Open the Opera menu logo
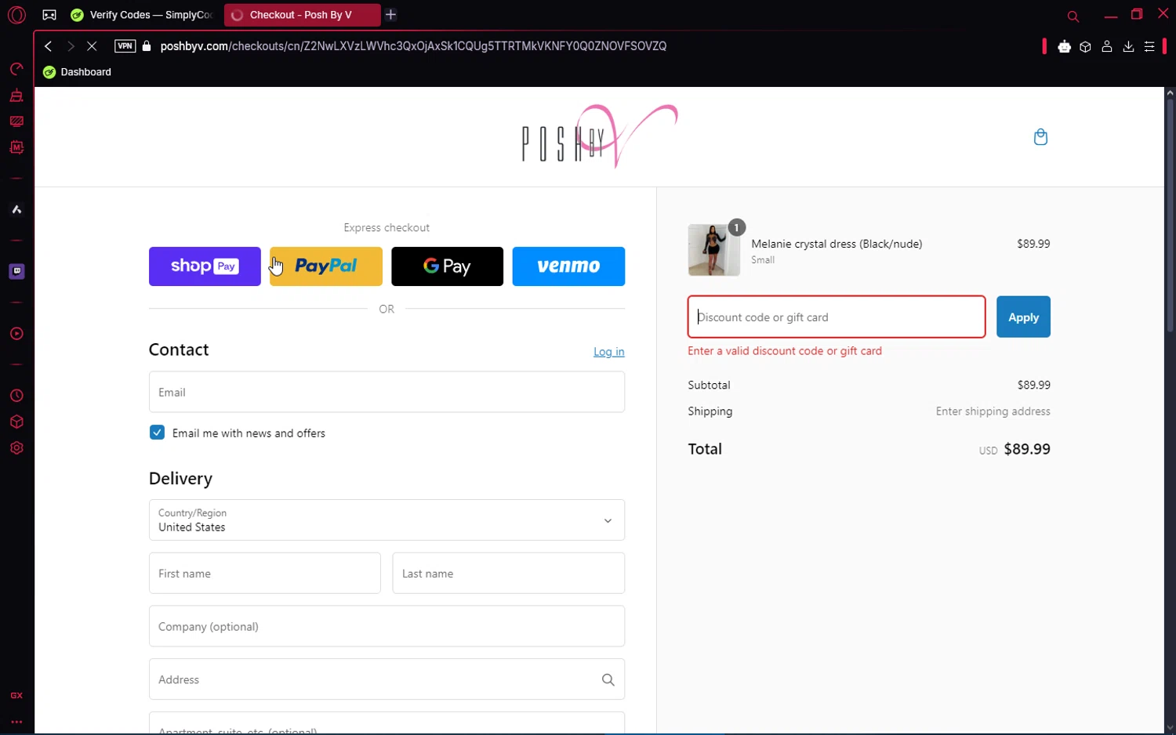Screen dimensions: 1176x735 tap(16, 15)
